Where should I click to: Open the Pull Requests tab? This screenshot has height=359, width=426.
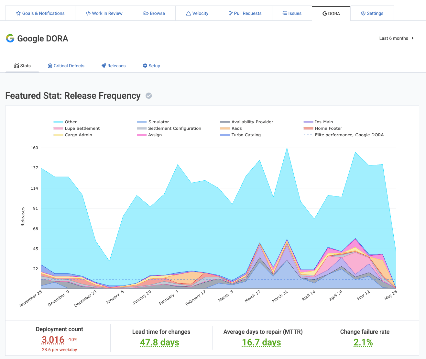point(245,13)
